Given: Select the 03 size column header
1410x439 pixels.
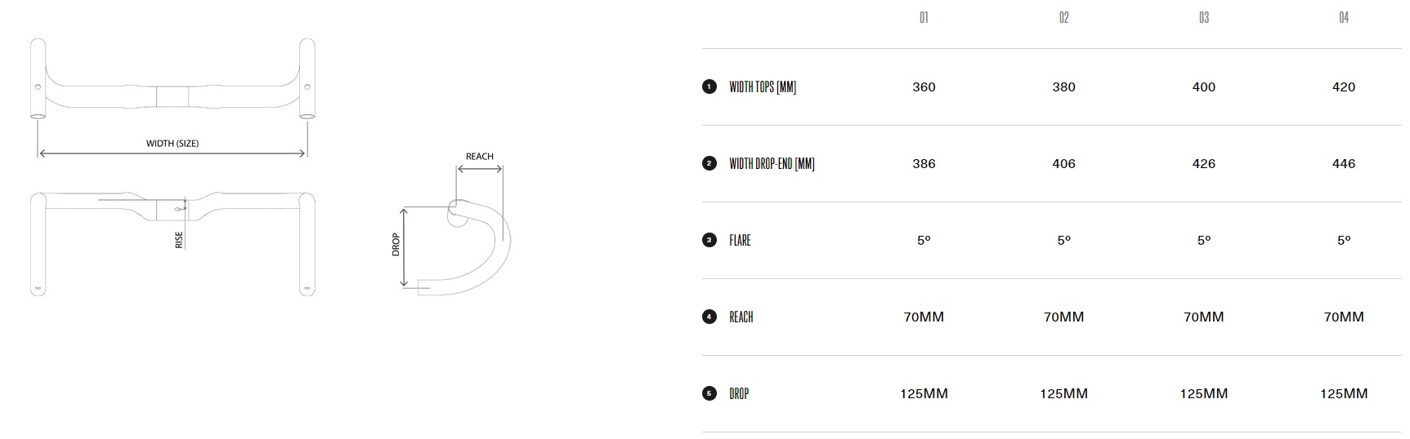Looking at the screenshot, I should [x=1203, y=17].
